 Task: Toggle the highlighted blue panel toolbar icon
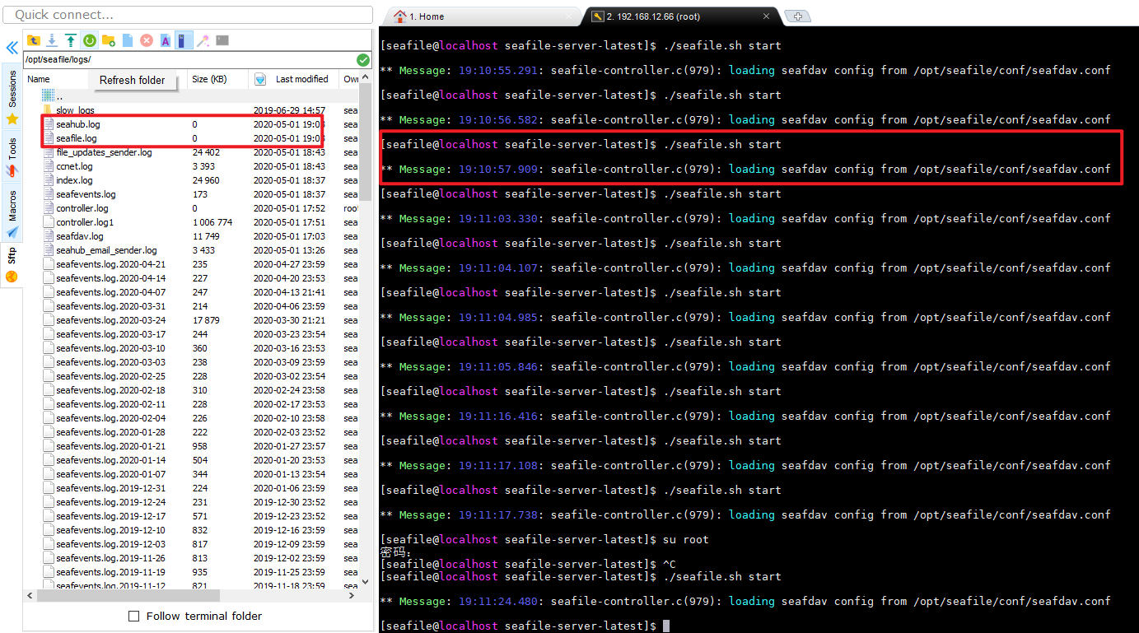coord(184,40)
